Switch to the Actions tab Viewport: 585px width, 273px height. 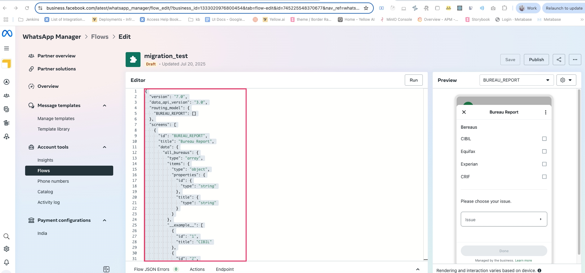(x=197, y=269)
